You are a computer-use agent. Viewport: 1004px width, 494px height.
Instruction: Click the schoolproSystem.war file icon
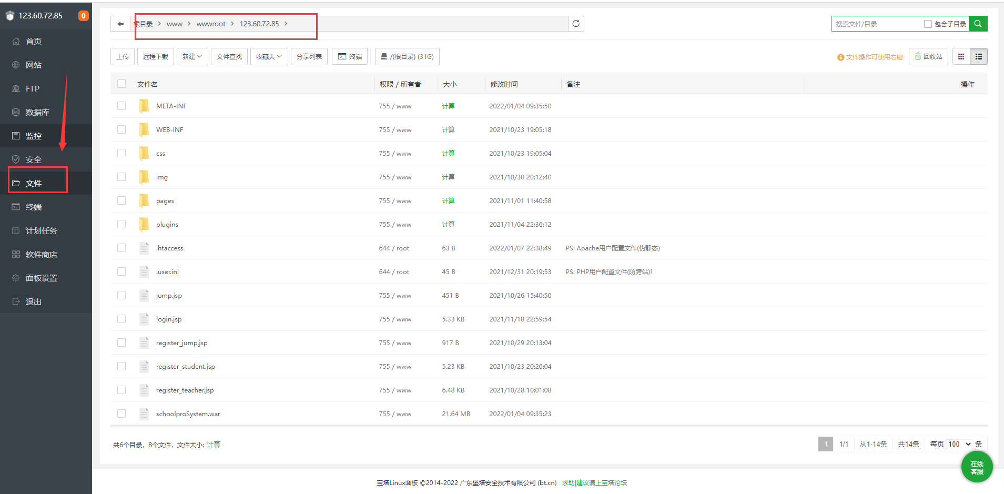(144, 414)
